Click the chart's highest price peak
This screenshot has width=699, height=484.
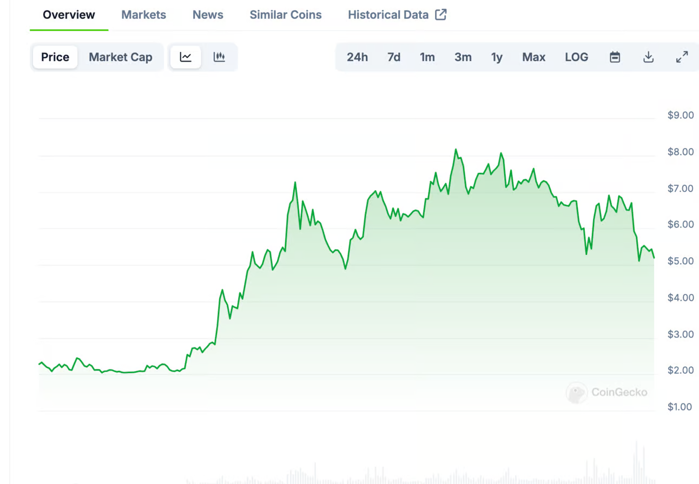pos(456,150)
